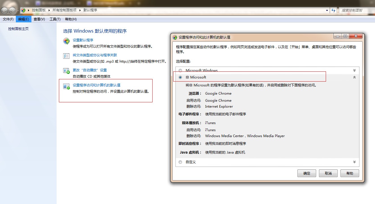Select the Microsoft Windows configuration radio button
This screenshot has height=204, width=375.
pyautogui.click(x=180, y=71)
